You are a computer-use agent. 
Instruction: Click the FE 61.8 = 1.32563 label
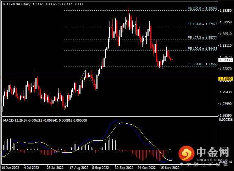(x=202, y=64)
